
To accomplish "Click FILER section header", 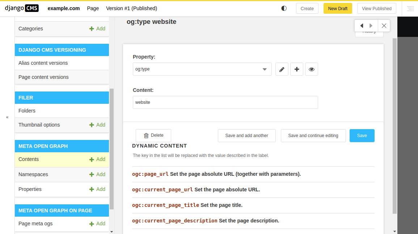I will (62, 98).
